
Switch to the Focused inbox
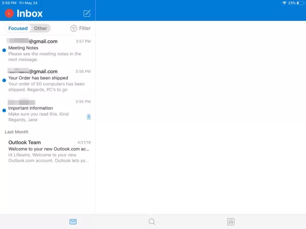(x=18, y=28)
